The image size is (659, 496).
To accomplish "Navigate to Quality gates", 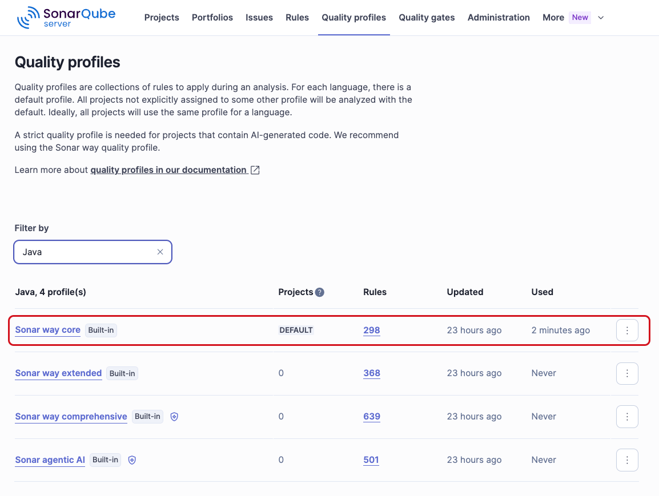I will [x=427, y=18].
